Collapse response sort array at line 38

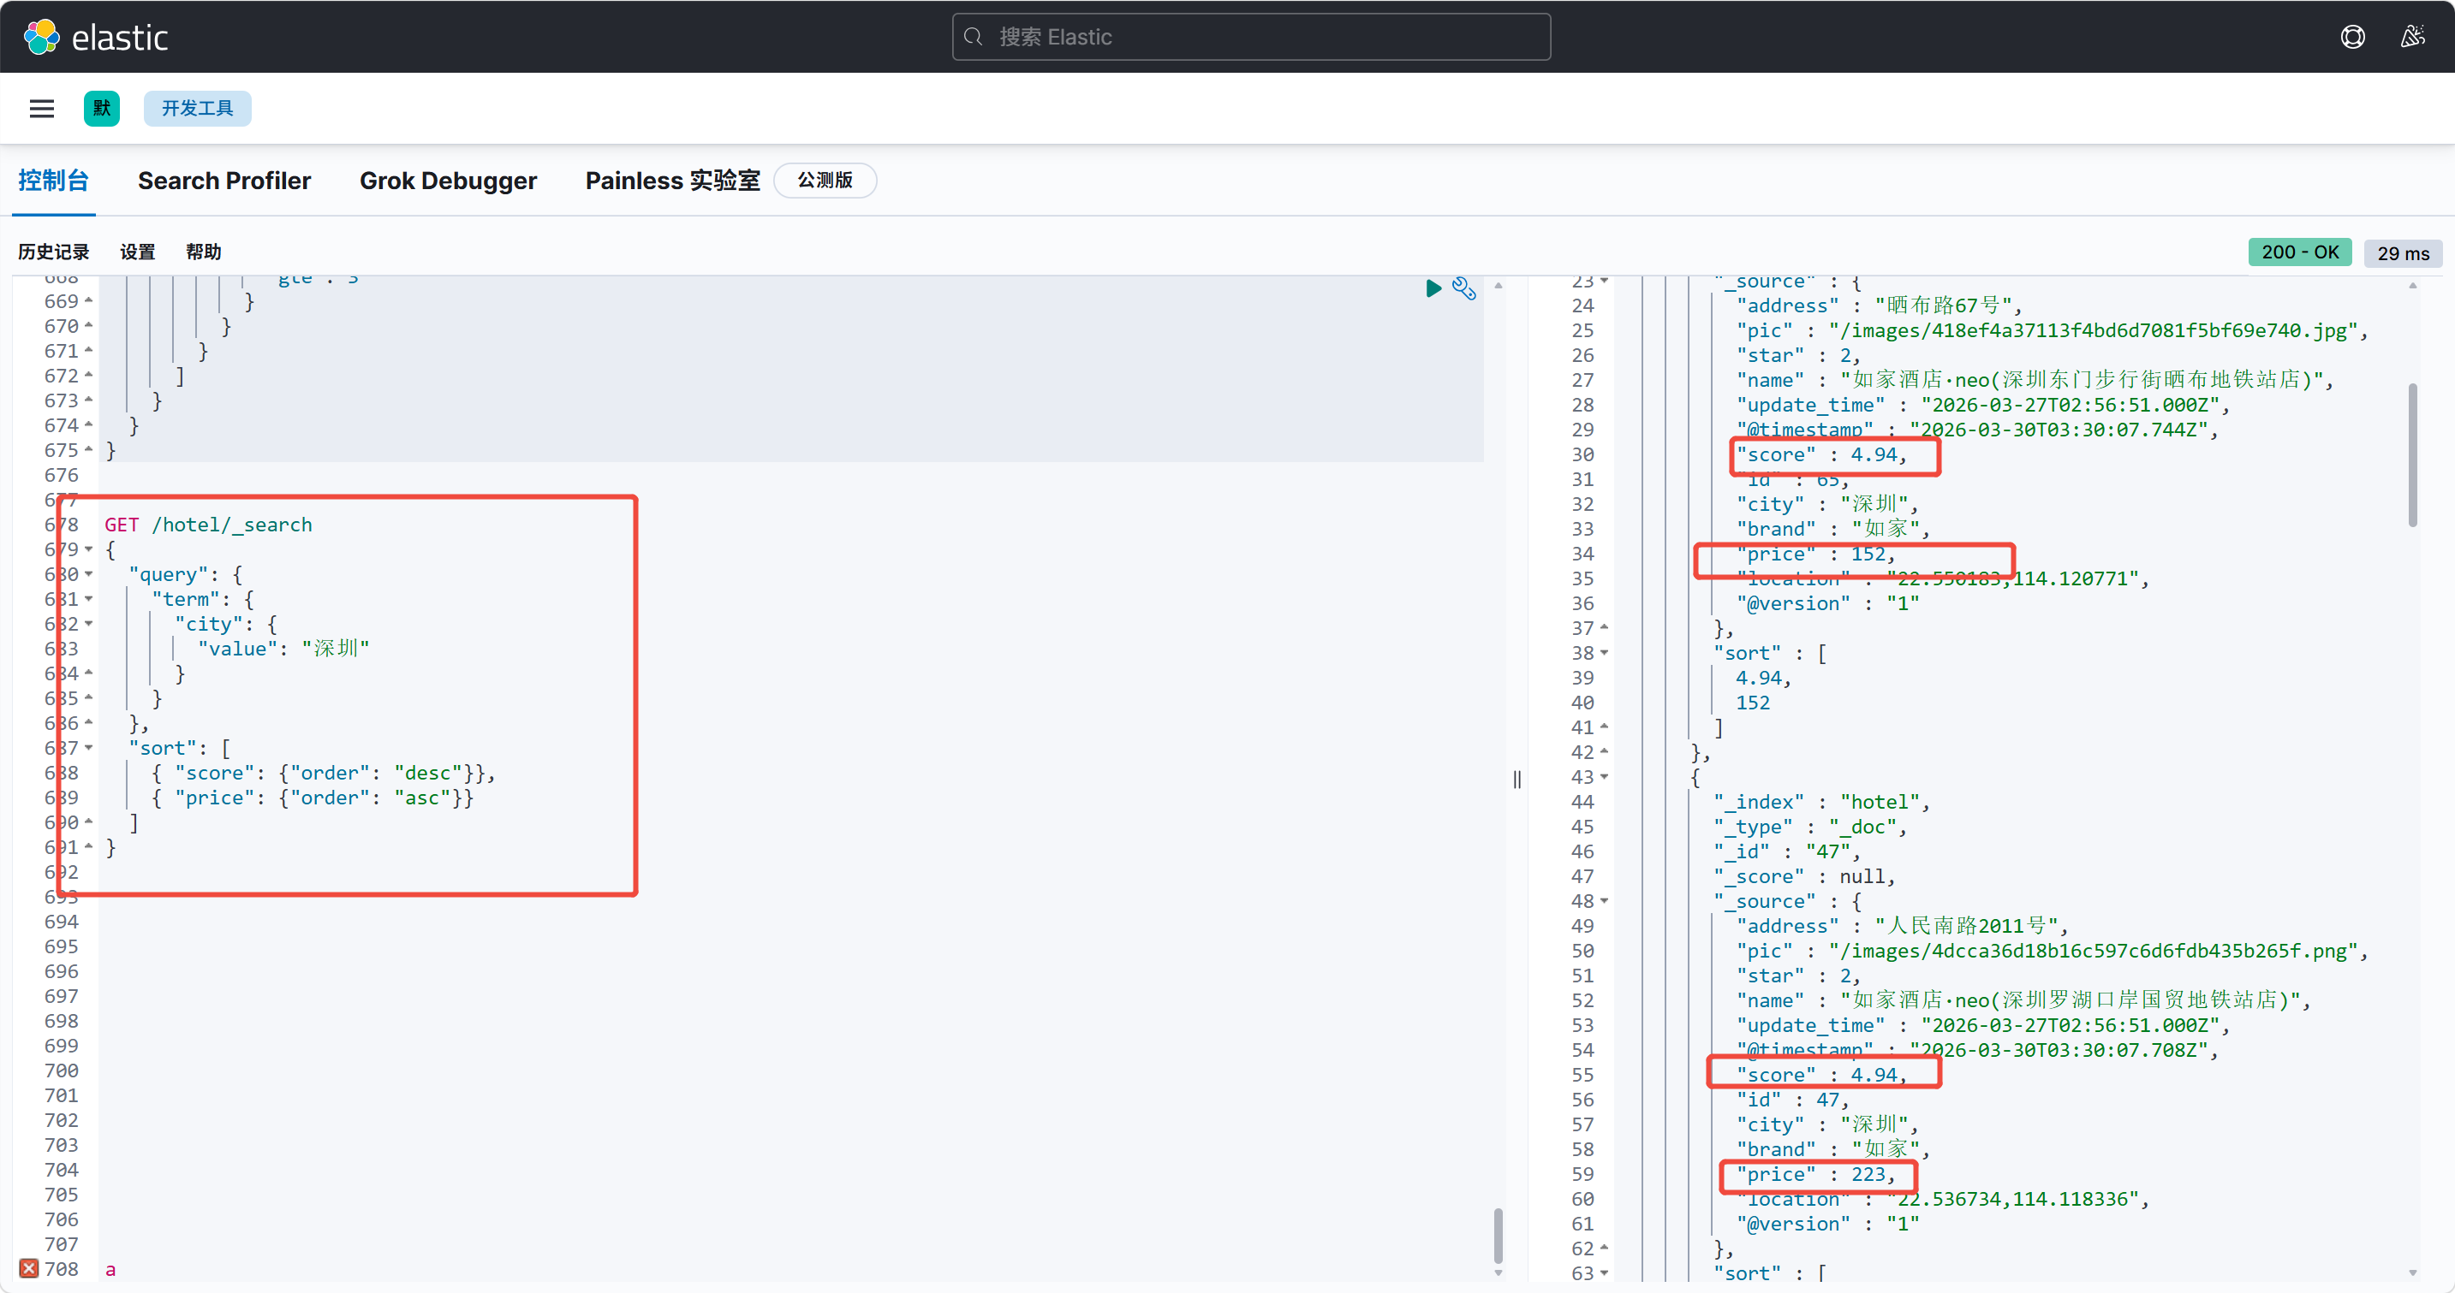[x=1604, y=653]
